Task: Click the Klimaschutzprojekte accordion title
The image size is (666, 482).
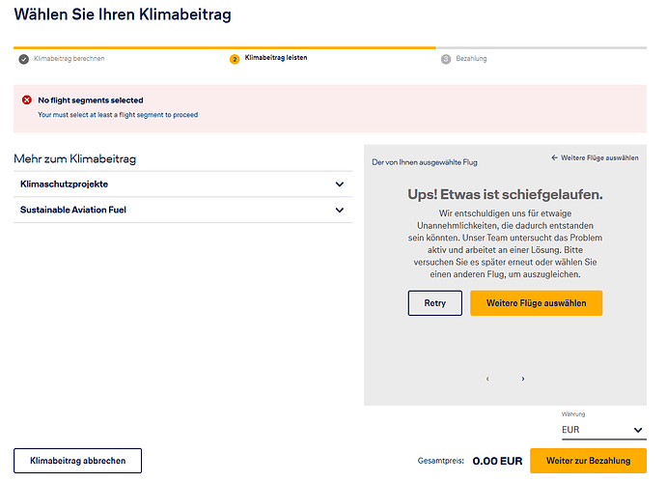Action: tap(64, 184)
